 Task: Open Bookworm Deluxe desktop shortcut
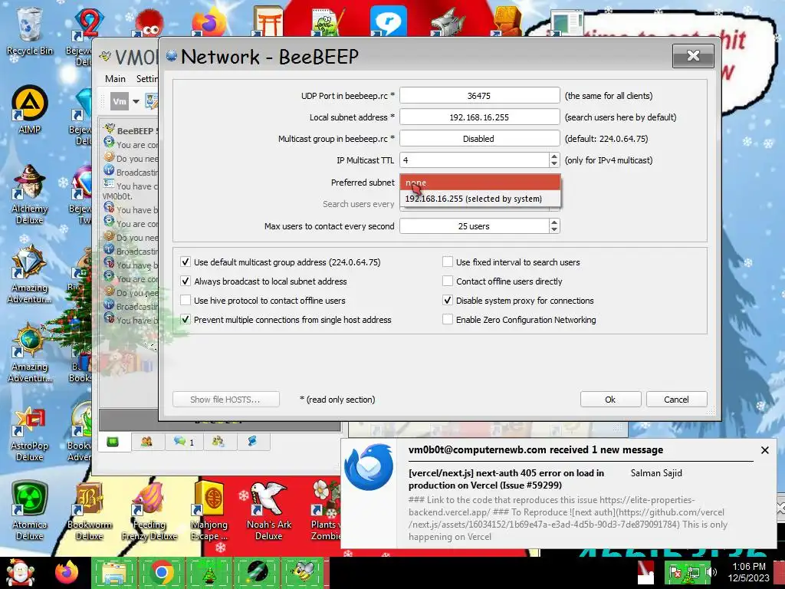coord(90,511)
